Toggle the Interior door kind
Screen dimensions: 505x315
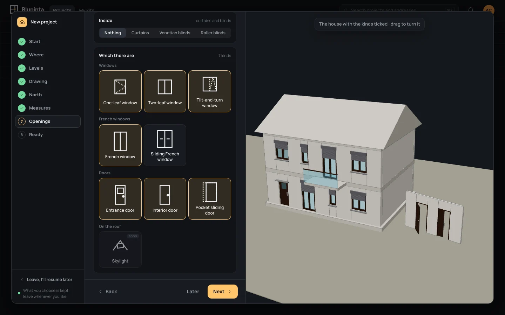point(165,199)
